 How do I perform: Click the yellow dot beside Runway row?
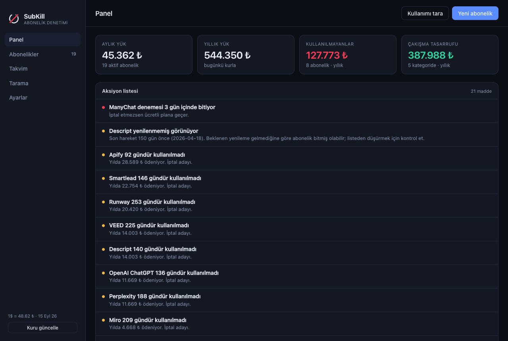coord(103,202)
